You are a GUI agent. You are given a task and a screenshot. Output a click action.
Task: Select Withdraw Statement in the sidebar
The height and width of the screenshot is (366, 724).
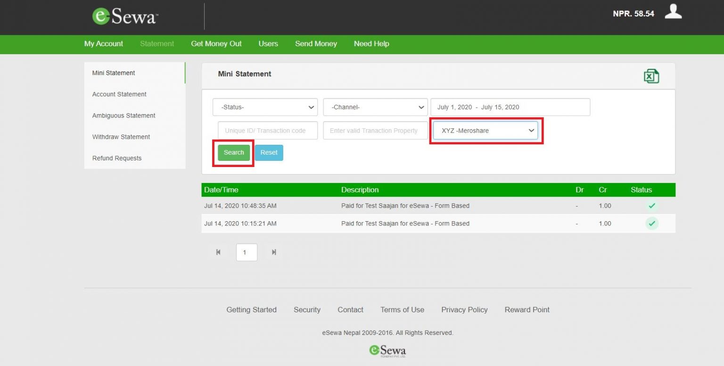coord(121,137)
